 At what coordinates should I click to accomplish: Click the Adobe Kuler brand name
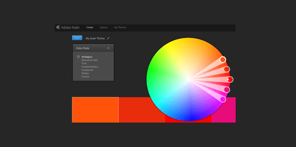pyautogui.click(x=71, y=27)
